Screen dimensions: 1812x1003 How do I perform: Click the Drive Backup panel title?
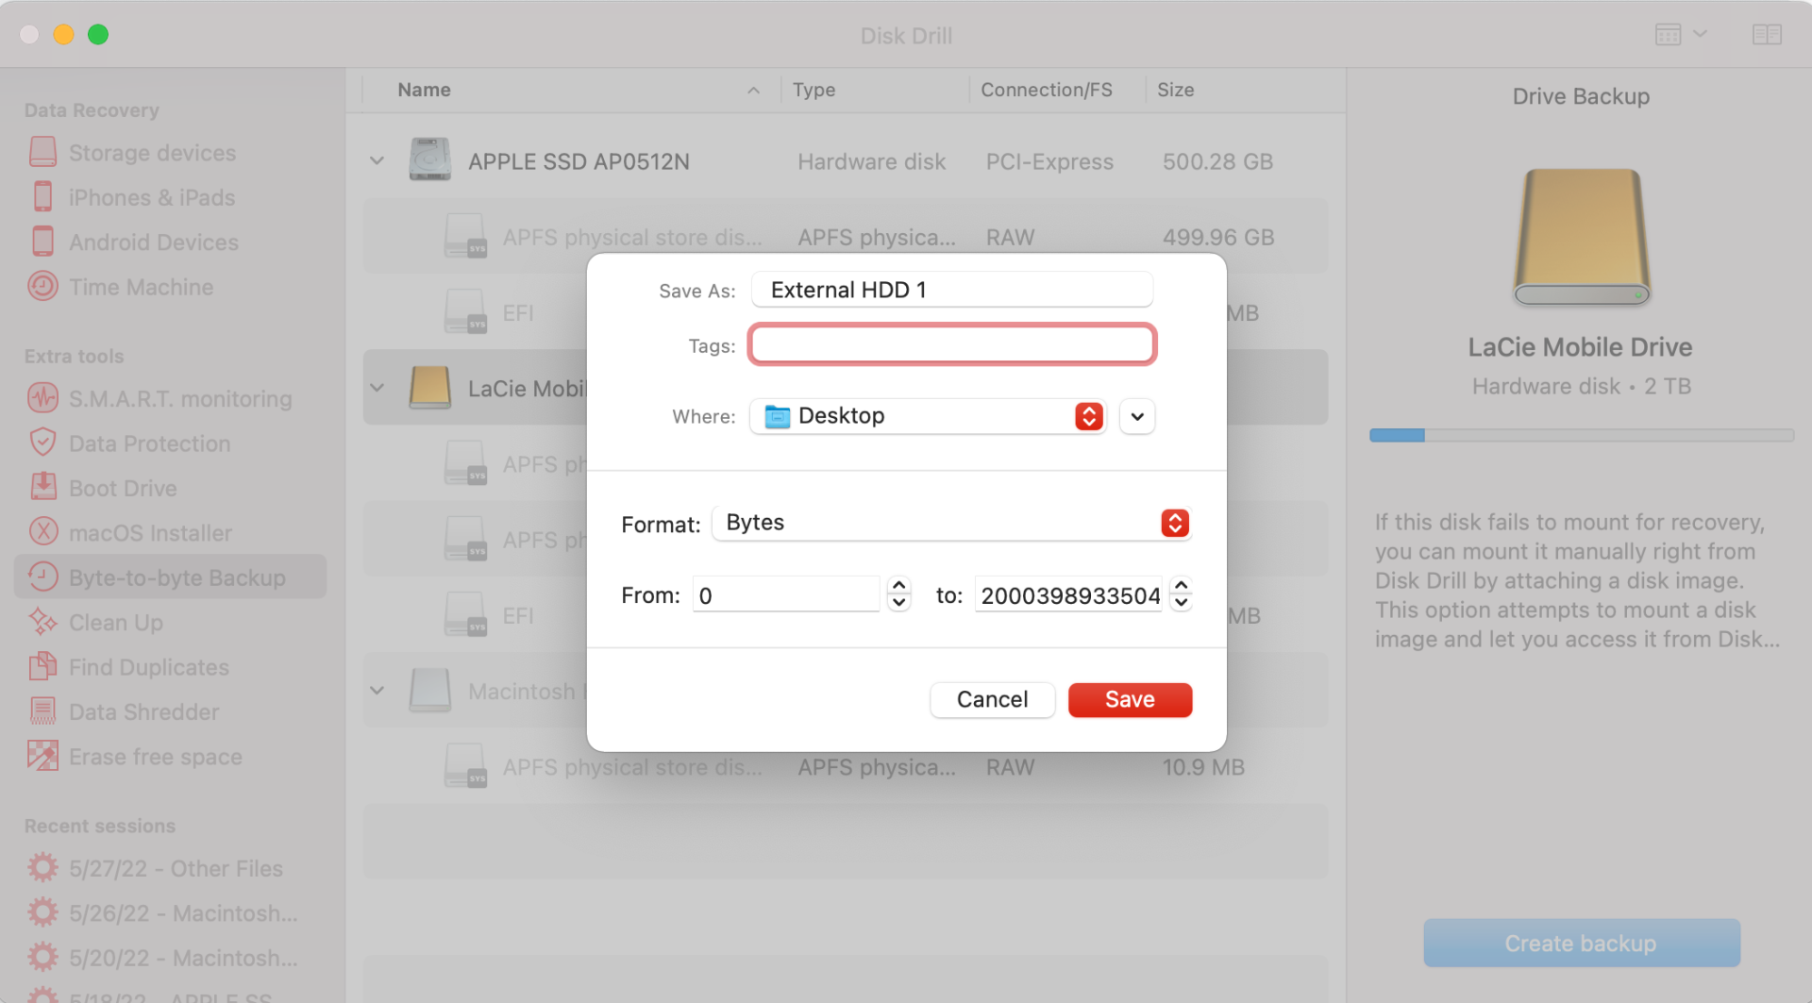coord(1581,96)
